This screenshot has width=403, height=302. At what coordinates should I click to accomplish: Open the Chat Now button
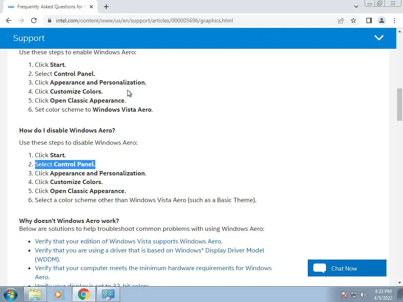point(347,268)
